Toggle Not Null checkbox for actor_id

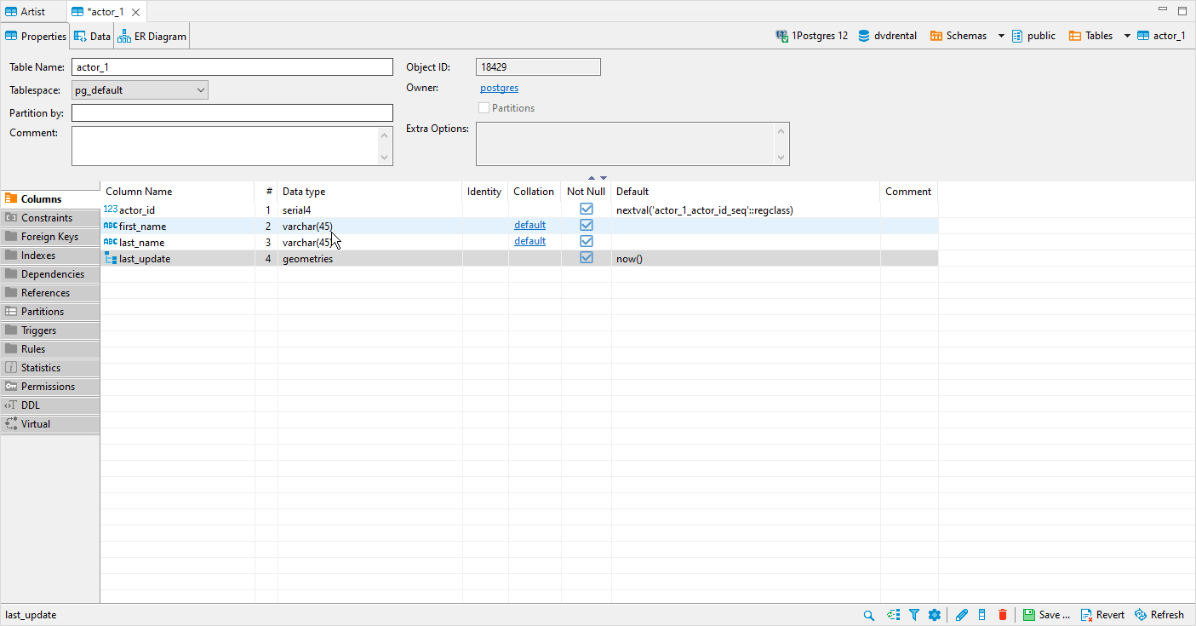point(587,209)
